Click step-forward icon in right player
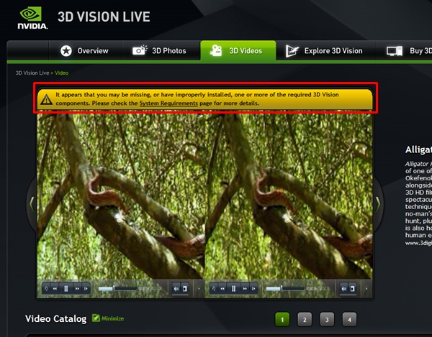The width and height of the screenshot is (432, 337). coord(253,289)
